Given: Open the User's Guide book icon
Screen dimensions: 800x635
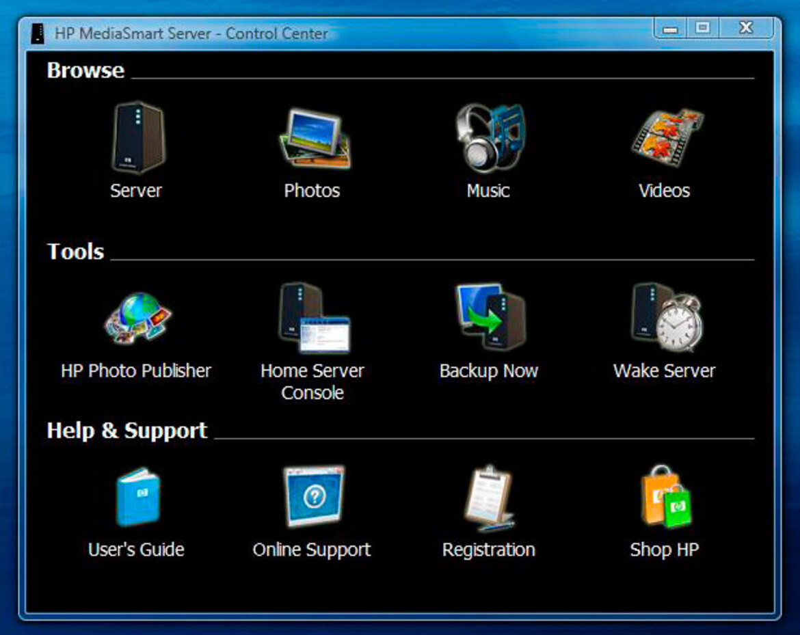Looking at the screenshot, I should (137, 497).
